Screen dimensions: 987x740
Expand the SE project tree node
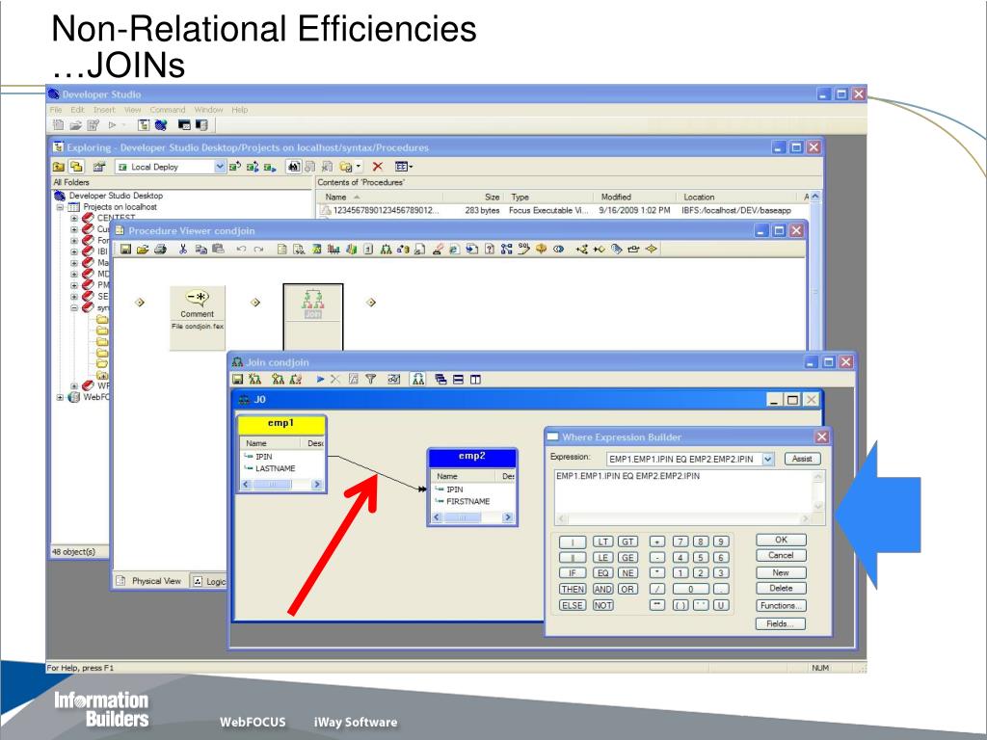tap(74, 297)
